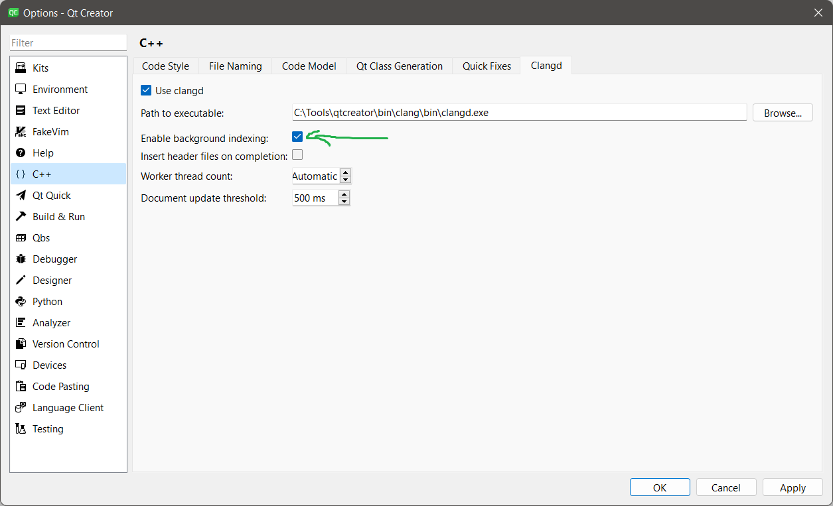Select the Text Editor label in sidebar
The image size is (833, 506).
56,111
